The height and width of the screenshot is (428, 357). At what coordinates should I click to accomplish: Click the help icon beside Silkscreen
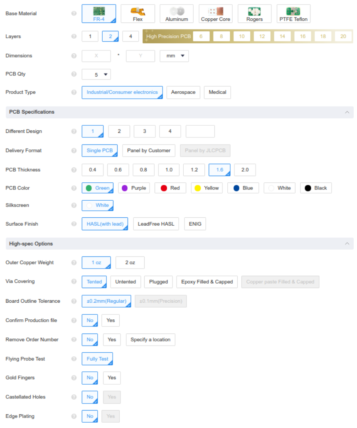pos(74,205)
